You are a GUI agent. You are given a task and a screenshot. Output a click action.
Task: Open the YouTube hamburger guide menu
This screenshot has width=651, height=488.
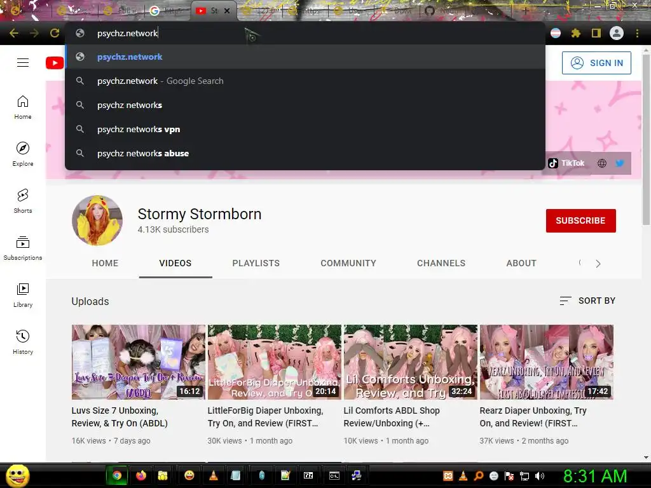click(x=23, y=63)
